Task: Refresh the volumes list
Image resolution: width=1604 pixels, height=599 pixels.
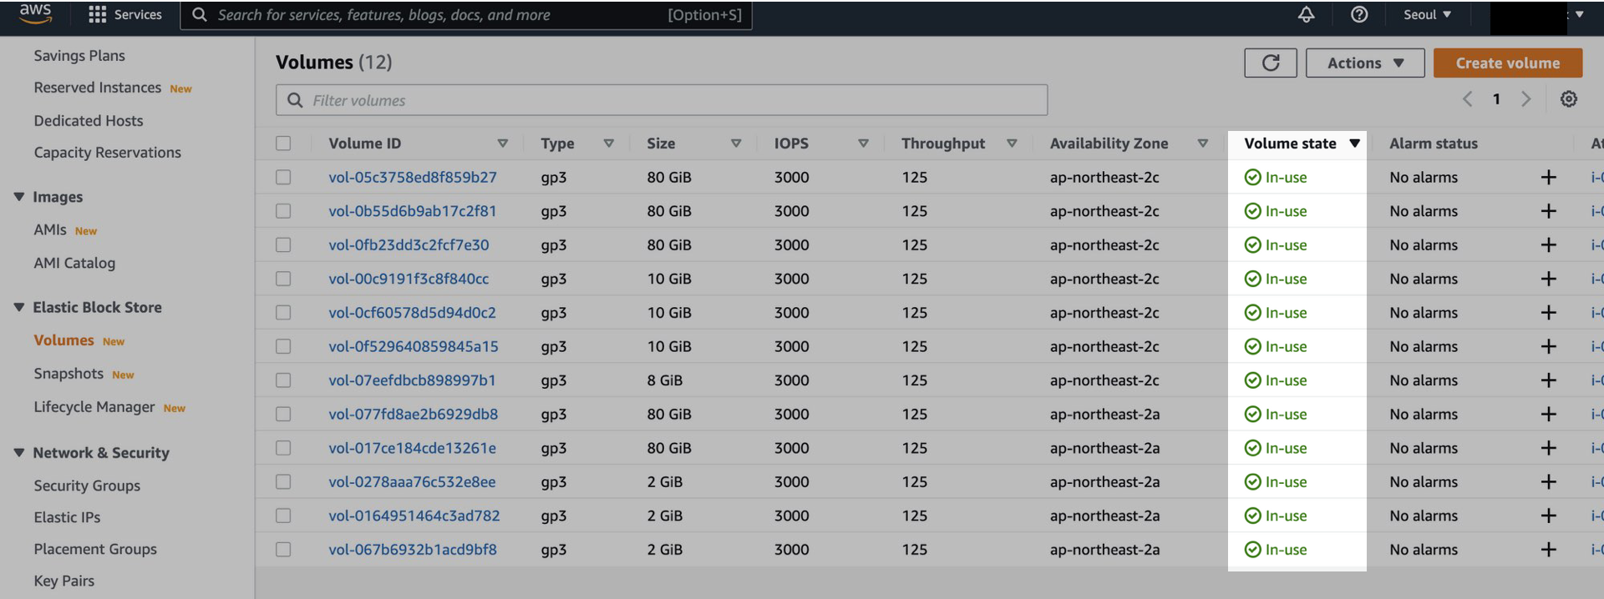Action: pos(1270,63)
